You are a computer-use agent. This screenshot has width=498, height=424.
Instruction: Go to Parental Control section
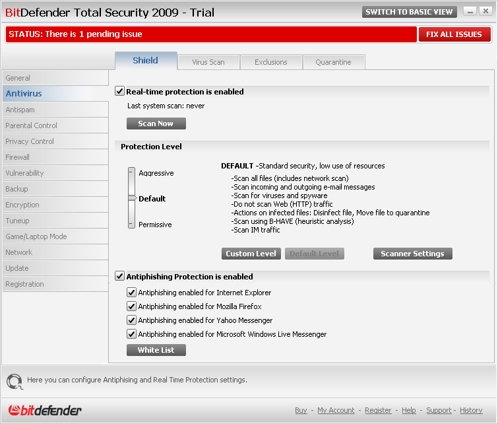pos(55,125)
